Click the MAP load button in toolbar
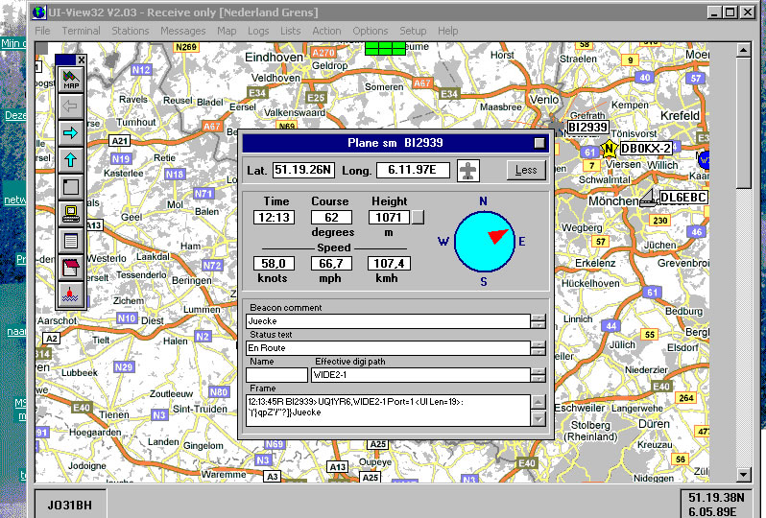The image size is (766, 518). coord(70,81)
